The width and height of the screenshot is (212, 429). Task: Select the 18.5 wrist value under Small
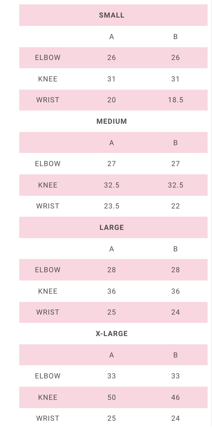[175, 100]
